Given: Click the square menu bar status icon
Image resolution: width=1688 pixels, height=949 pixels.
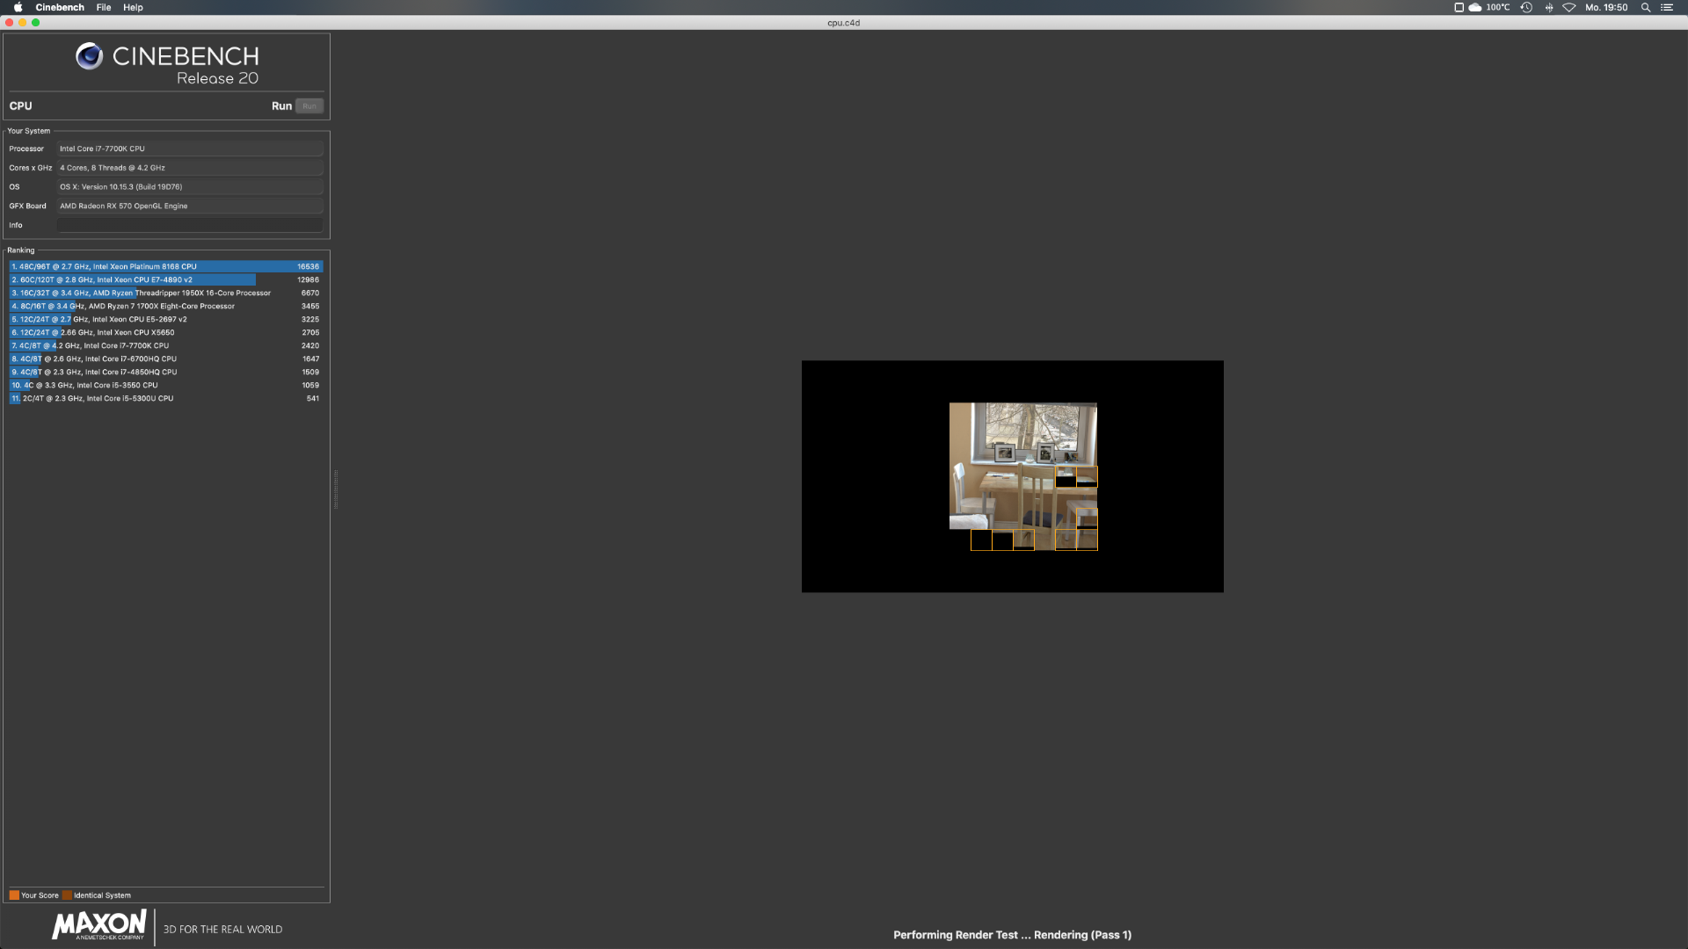Looking at the screenshot, I should (1459, 7).
